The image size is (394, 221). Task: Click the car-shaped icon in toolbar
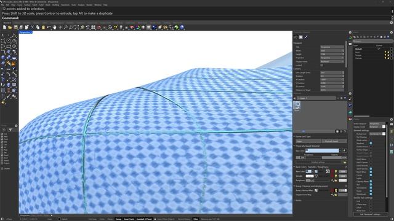[98, 27]
